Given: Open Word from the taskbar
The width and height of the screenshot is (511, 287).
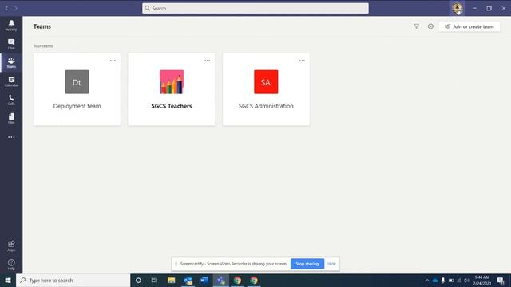Looking at the screenshot, I should click(x=204, y=280).
